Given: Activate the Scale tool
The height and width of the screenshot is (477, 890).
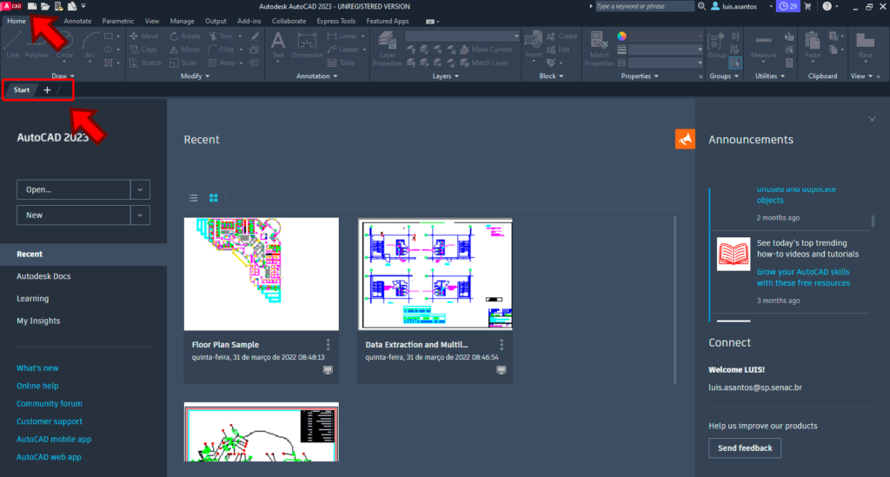Looking at the screenshot, I should click(183, 63).
